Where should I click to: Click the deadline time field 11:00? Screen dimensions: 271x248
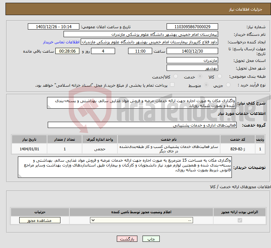(140, 51)
